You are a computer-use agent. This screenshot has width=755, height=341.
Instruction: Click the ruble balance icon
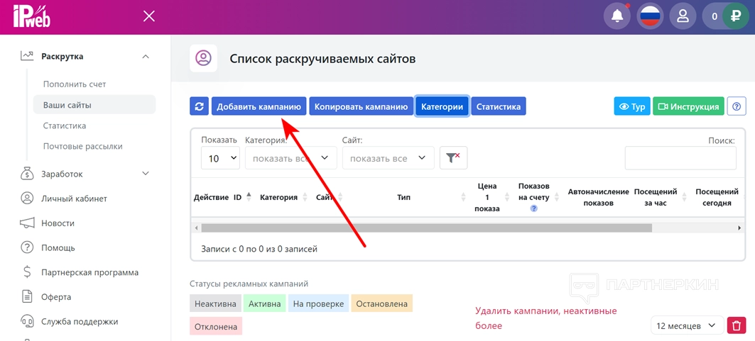pos(736,16)
